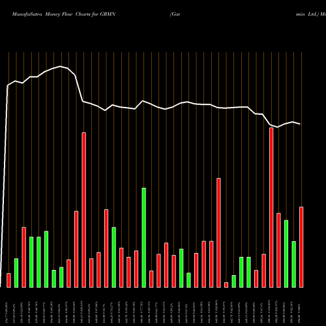Click the peak of the white price line

tap(60, 67)
